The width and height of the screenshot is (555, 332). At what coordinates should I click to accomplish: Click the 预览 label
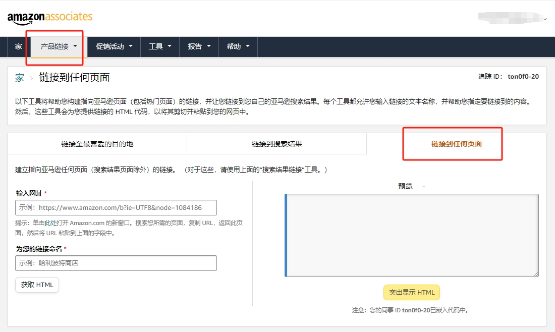click(x=405, y=186)
